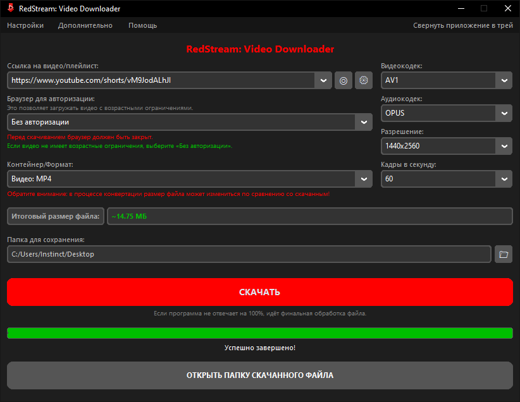This screenshot has width=520, height=402.
Task: Open the Дополнительно menu
Action: 85,25
